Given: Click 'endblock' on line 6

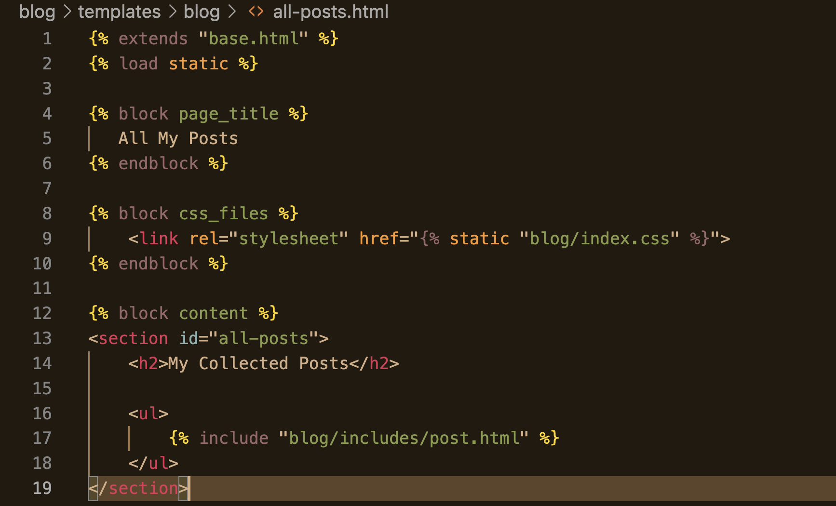Looking at the screenshot, I should pos(159,163).
